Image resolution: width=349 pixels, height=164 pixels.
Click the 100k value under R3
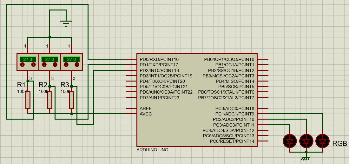[x=65, y=91]
